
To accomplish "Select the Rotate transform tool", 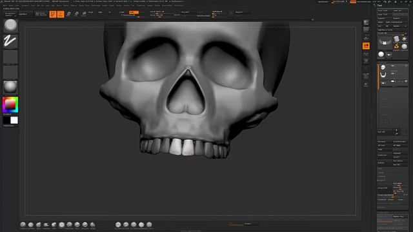I will tap(85, 14).
